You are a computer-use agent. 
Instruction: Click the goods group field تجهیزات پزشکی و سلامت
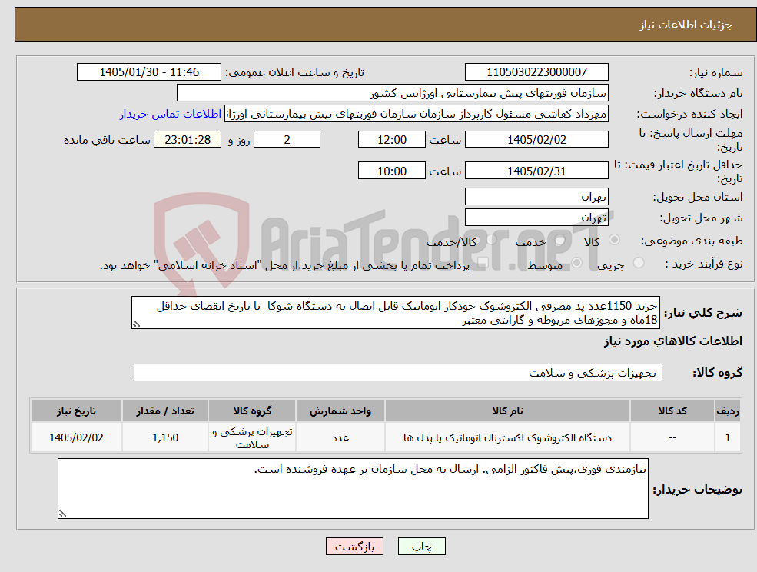(x=398, y=372)
